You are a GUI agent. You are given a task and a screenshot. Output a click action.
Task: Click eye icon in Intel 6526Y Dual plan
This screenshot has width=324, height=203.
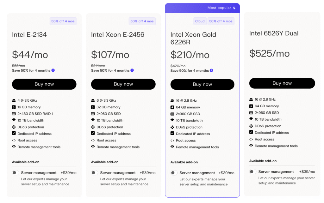[x=251, y=146]
